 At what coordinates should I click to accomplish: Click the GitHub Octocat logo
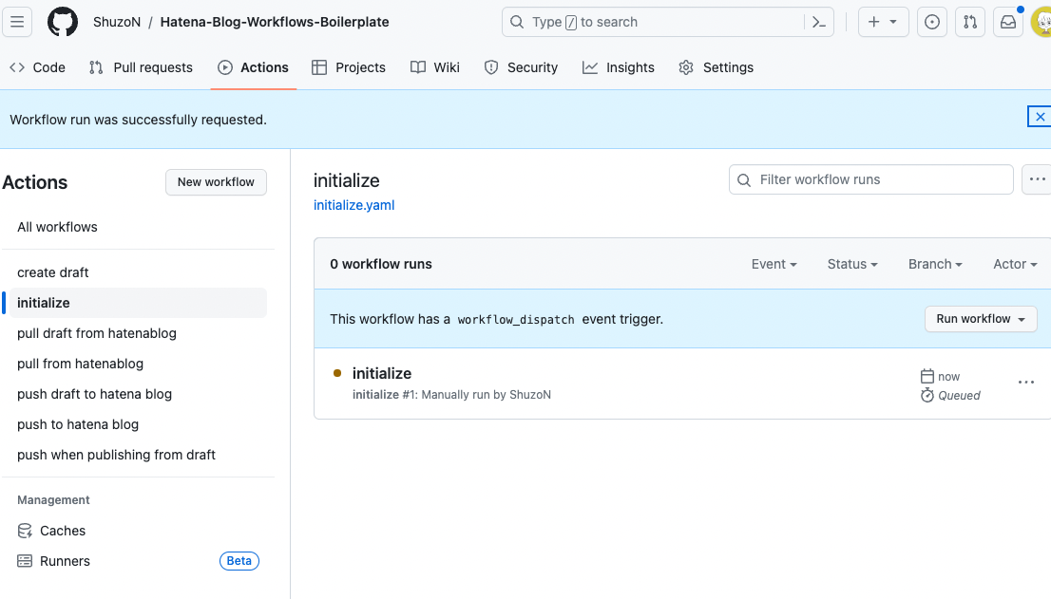pyautogui.click(x=63, y=22)
